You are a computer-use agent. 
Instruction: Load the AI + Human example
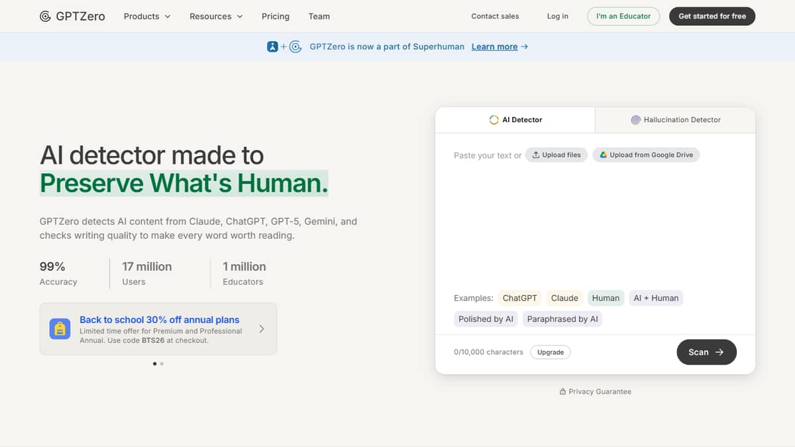click(656, 298)
